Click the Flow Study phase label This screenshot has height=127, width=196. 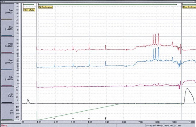point(29,10)
